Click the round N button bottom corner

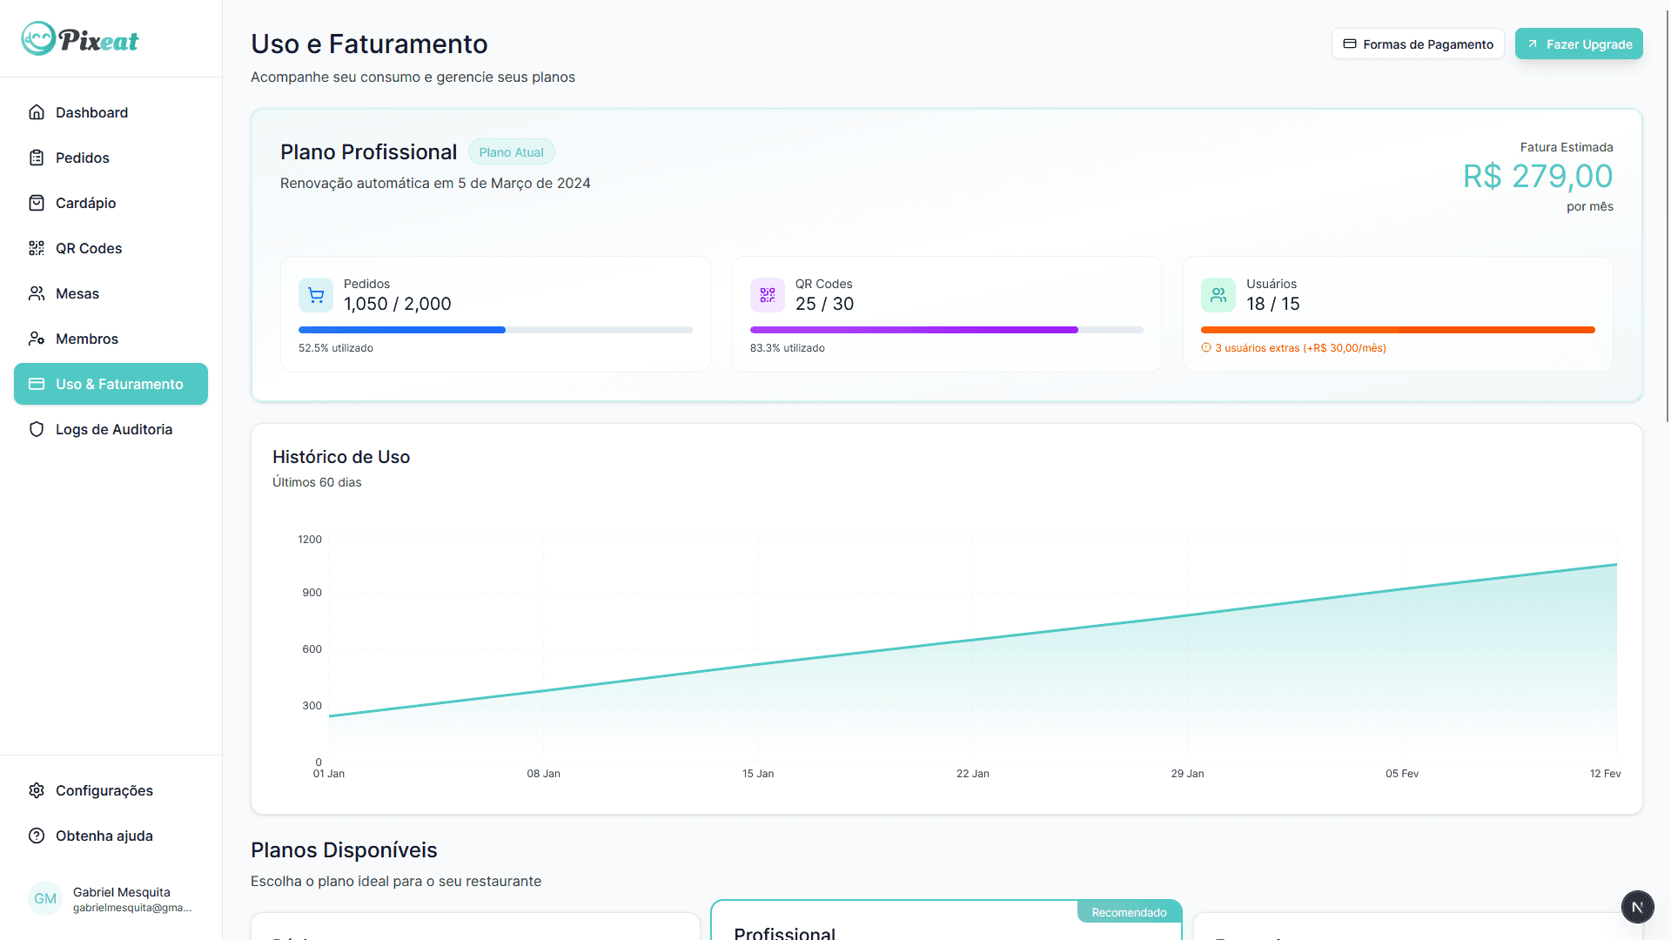(x=1637, y=907)
